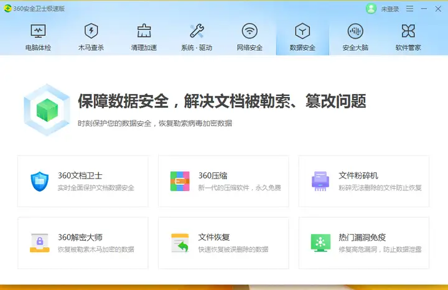This screenshot has height=290, width=448.
Task: Launch 360解密大师 title text
Action: tap(80, 237)
